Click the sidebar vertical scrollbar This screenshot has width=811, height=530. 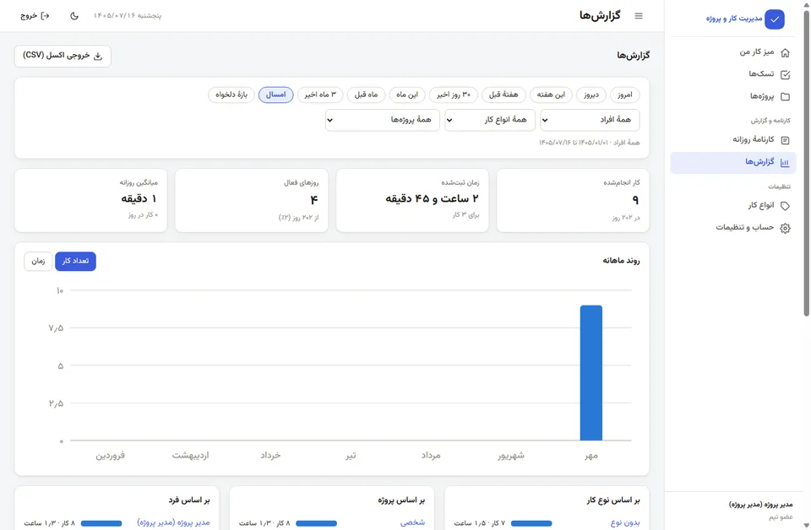(x=806, y=164)
